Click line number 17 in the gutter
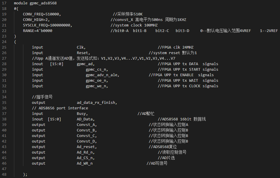This screenshot has height=178, width=280. (4, 3)
